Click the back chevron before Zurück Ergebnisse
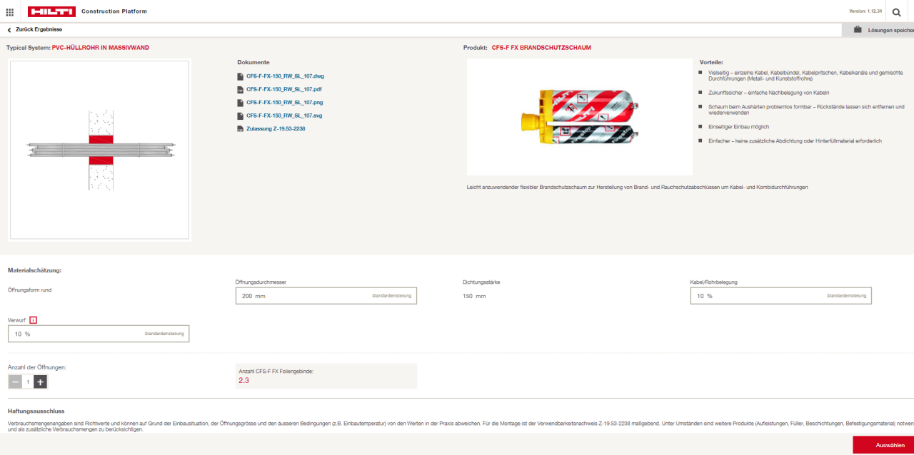The width and height of the screenshot is (914, 455). point(8,29)
